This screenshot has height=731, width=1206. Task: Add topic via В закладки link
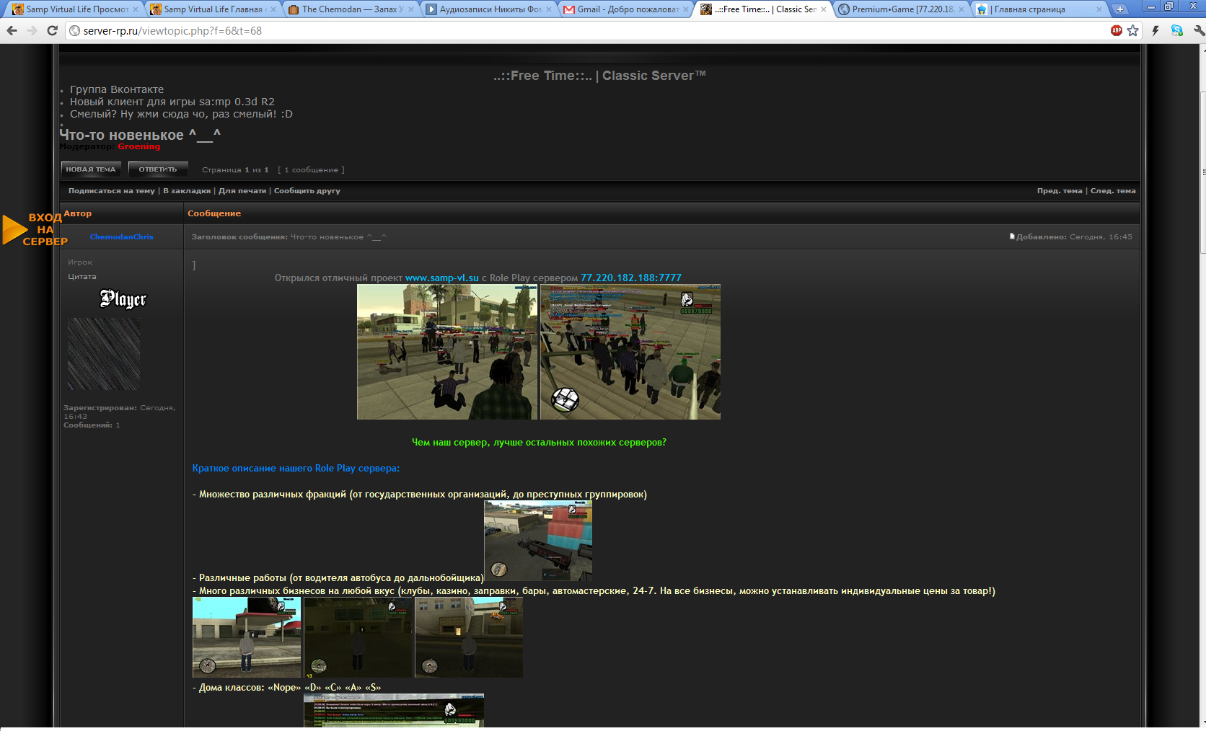187,191
